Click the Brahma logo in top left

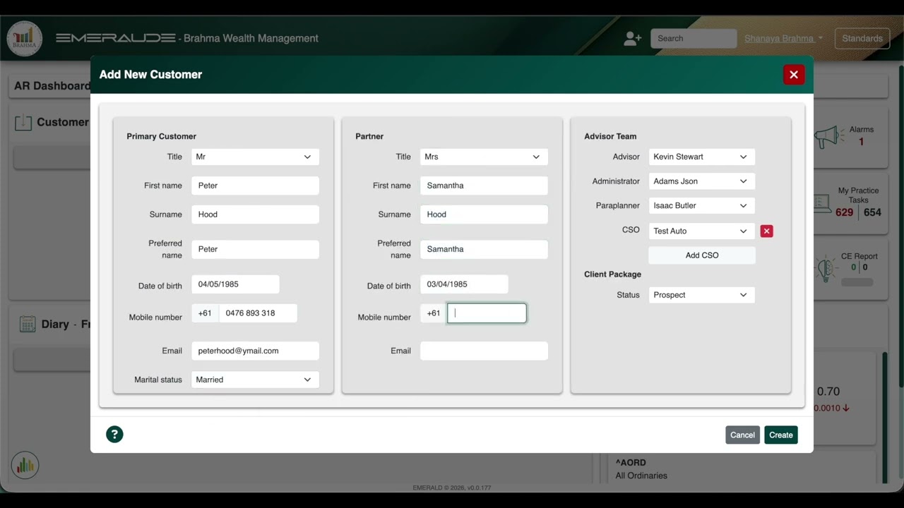pos(25,38)
